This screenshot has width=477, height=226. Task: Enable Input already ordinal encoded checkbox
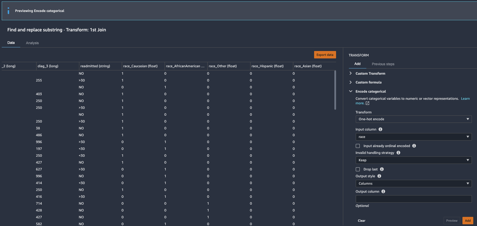[358, 146]
